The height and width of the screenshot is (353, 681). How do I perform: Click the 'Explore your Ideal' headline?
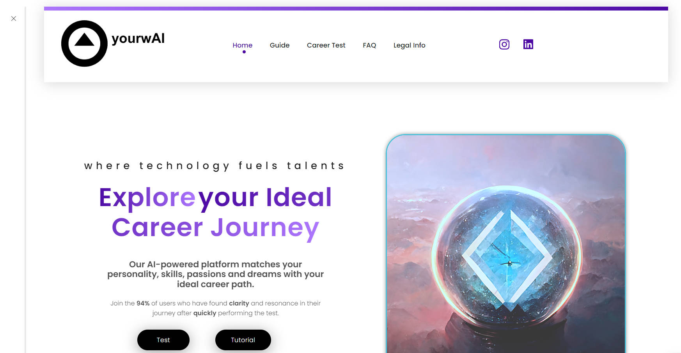(215, 198)
